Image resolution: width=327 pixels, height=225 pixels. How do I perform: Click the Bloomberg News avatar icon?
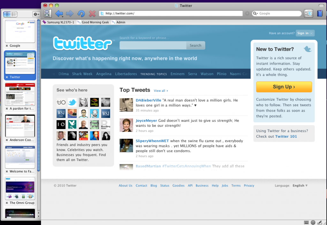pos(106,125)
